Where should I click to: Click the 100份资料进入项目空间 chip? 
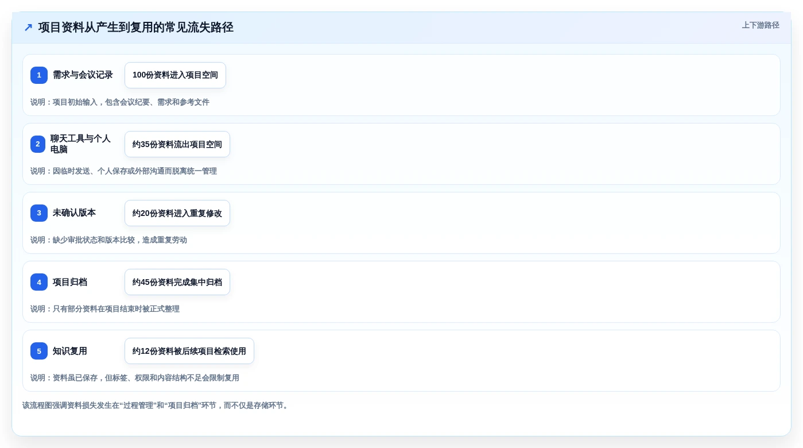[175, 75]
